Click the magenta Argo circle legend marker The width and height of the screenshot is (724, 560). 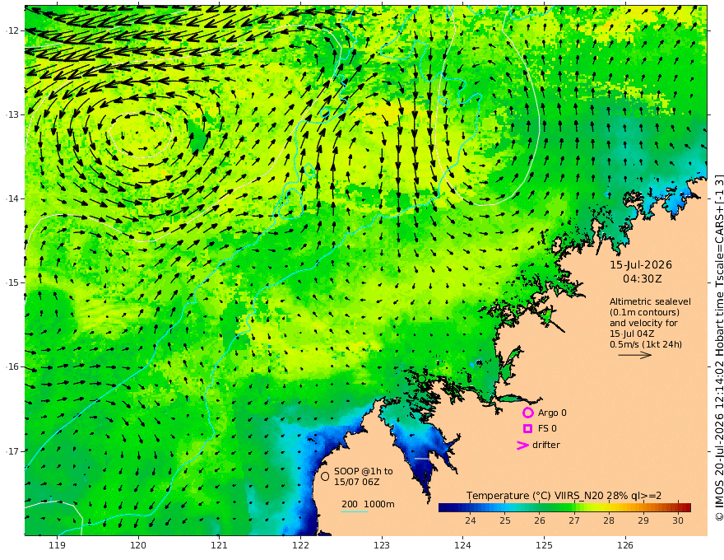(x=527, y=413)
